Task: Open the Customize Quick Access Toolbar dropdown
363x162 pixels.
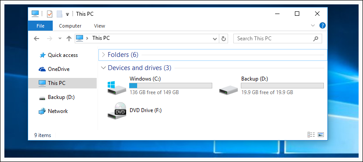Action: 67,14
